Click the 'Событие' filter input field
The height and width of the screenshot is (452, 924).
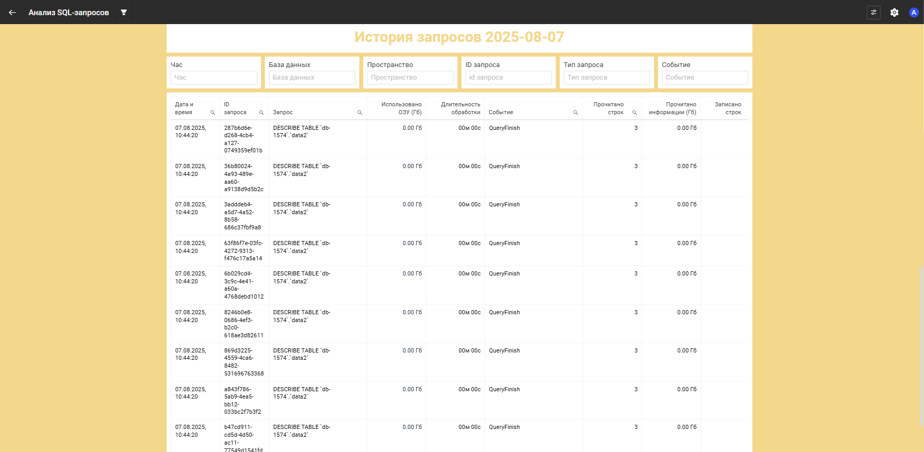(704, 78)
